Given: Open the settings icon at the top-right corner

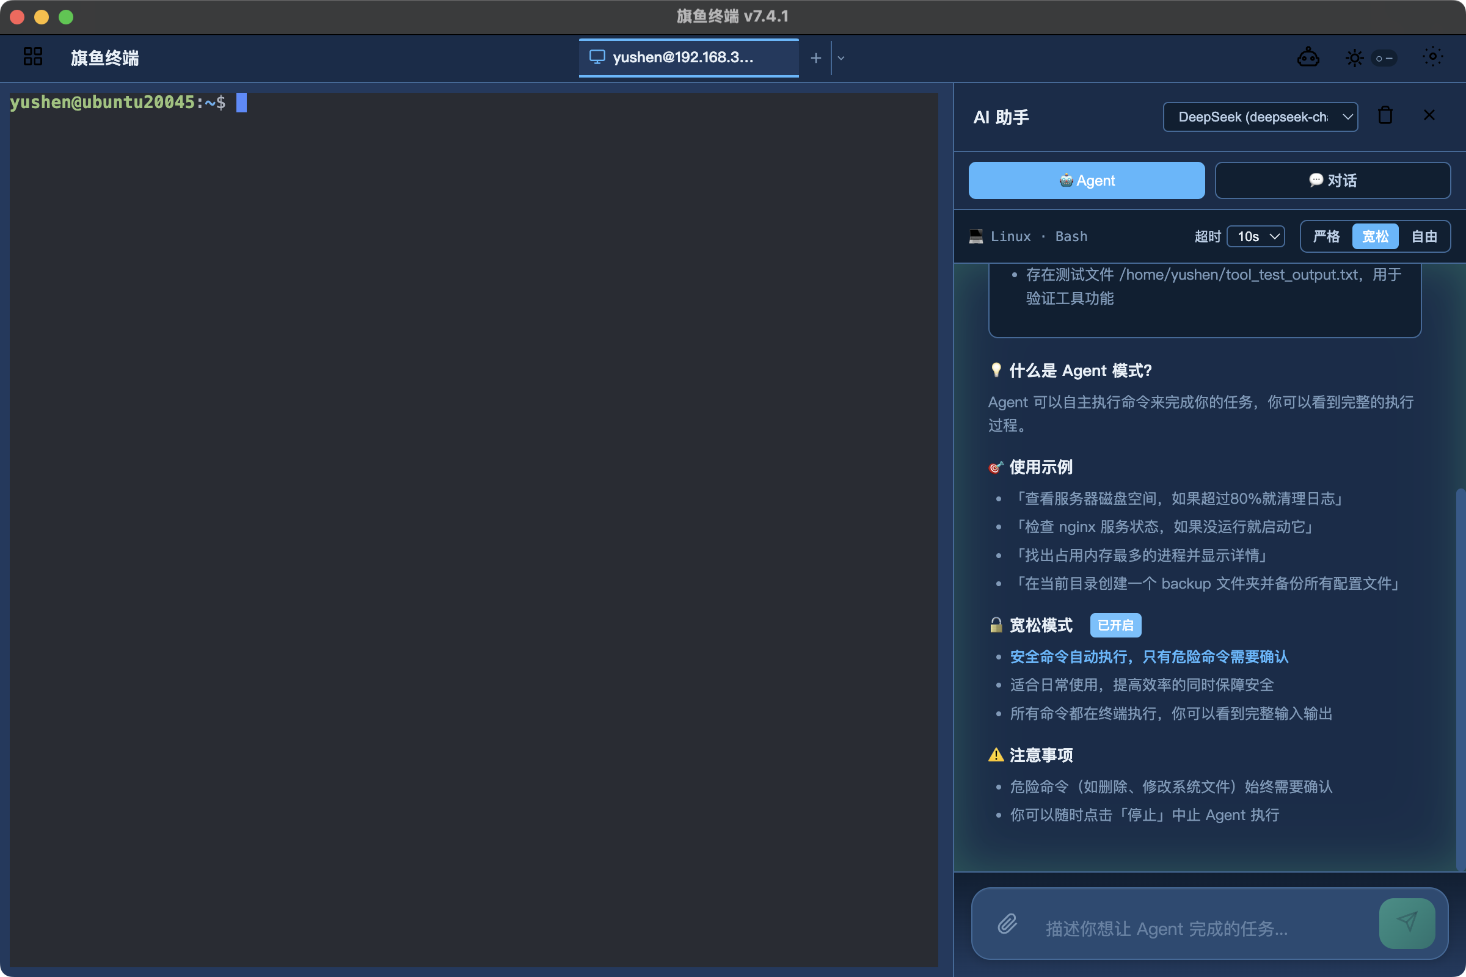Looking at the screenshot, I should click(x=1433, y=57).
